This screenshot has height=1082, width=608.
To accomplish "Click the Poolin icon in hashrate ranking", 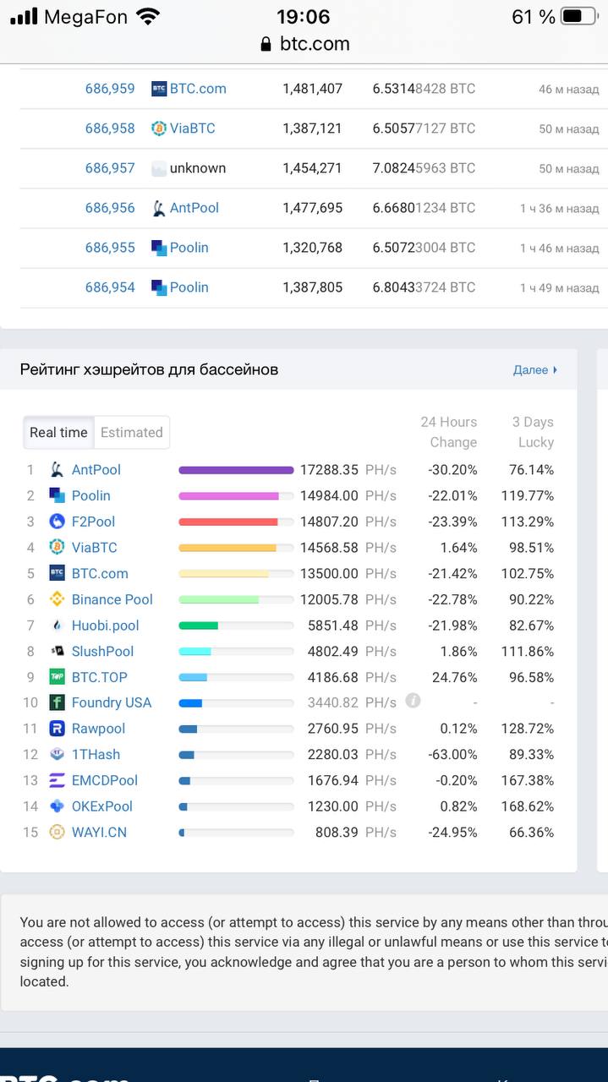I will [x=57, y=495].
